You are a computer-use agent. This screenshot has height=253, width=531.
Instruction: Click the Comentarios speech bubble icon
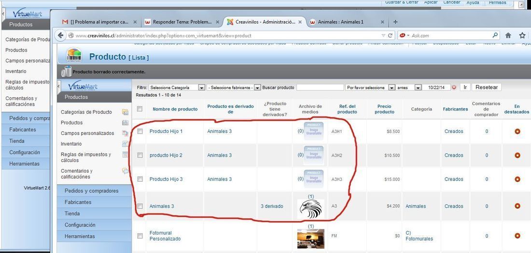click(126, 171)
